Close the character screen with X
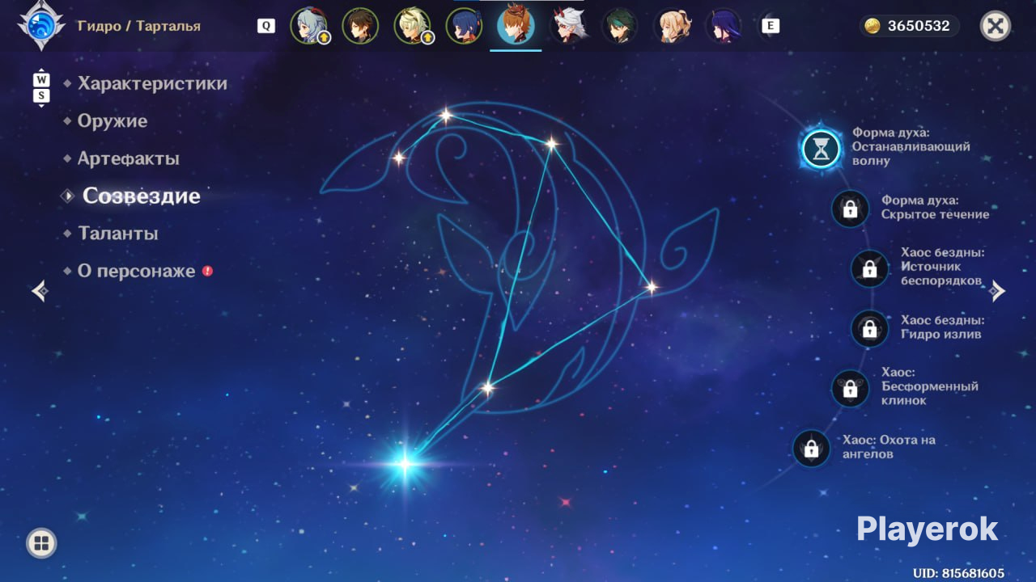The height and width of the screenshot is (582, 1036). point(996,26)
